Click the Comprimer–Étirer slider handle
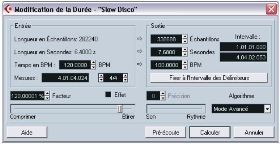 click(120, 109)
